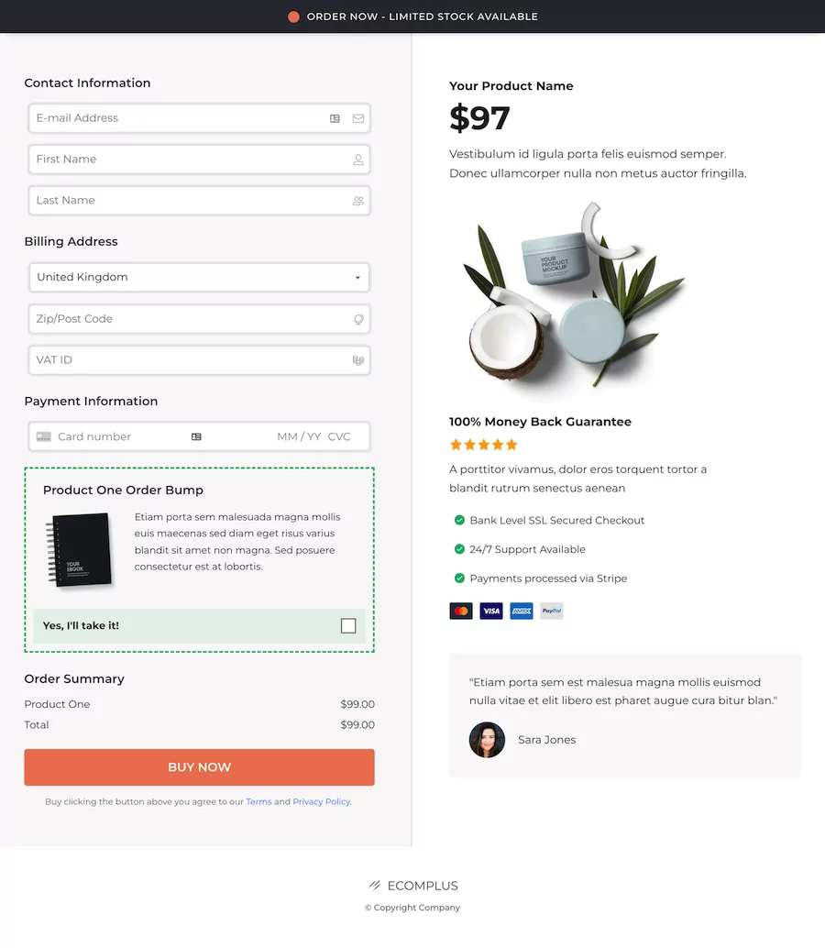The image size is (825, 948).
Task: Click person icon in First Name field
Action: click(358, 160)
